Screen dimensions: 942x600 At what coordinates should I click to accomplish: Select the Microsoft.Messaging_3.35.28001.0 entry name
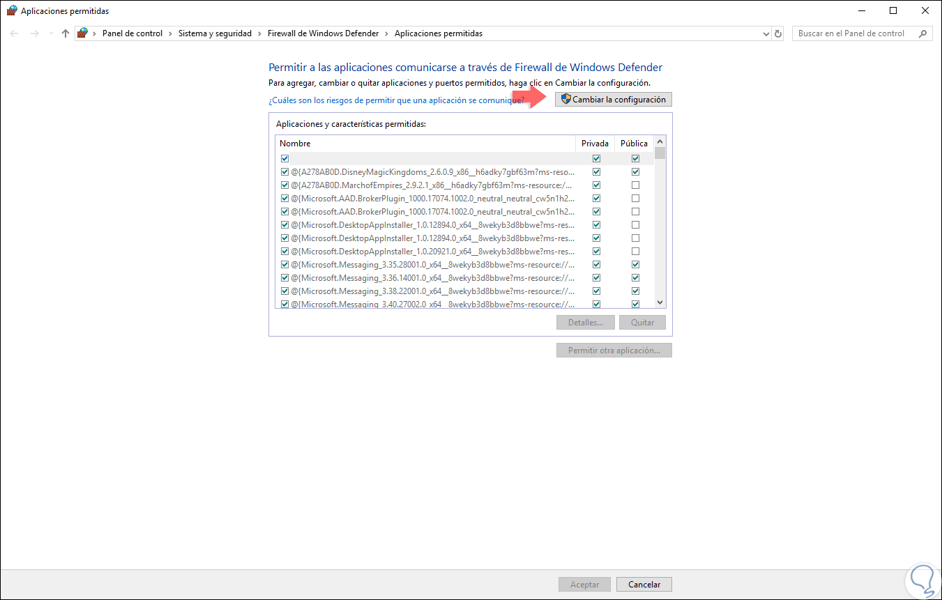433,265
